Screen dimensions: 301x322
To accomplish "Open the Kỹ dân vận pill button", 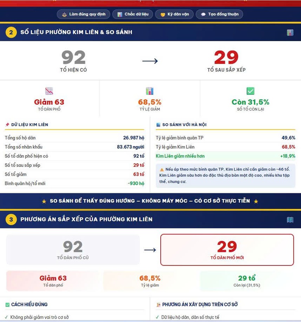I will click(174, 14).
